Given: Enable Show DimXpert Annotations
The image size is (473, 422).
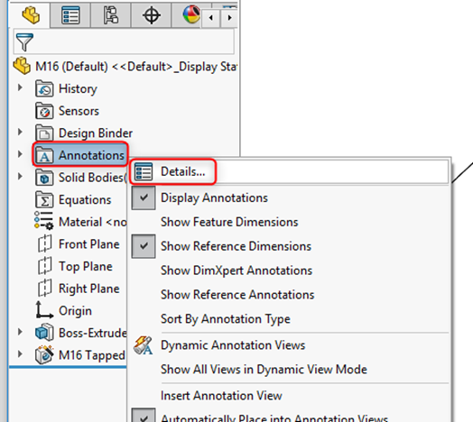Looking at the screenshot, I should click(236, 271).
